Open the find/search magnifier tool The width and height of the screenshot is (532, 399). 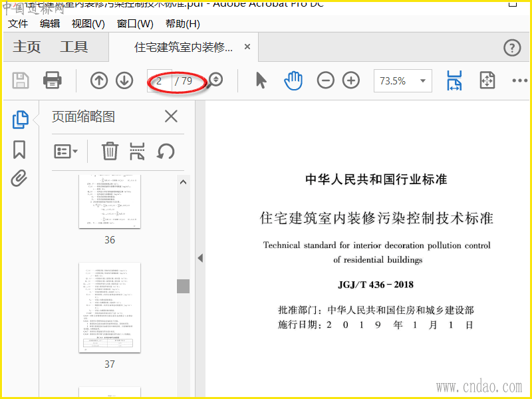[215, 80]
